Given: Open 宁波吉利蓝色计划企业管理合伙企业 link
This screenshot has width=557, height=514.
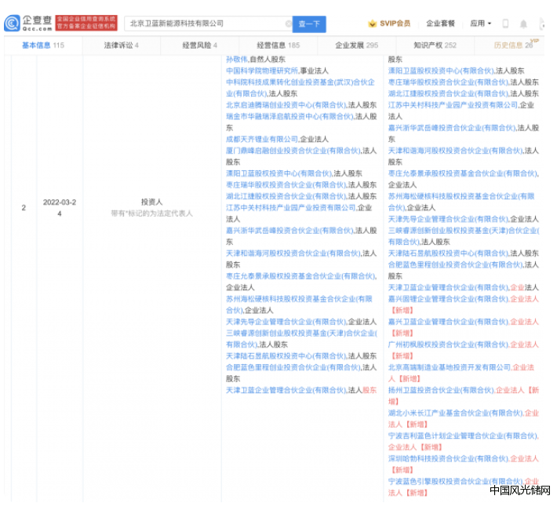Looking at the screenshot, I should coord(463,436).
